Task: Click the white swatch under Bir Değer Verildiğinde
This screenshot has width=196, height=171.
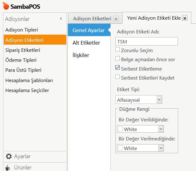Action: pyautogui.click(x=120, y=129)
